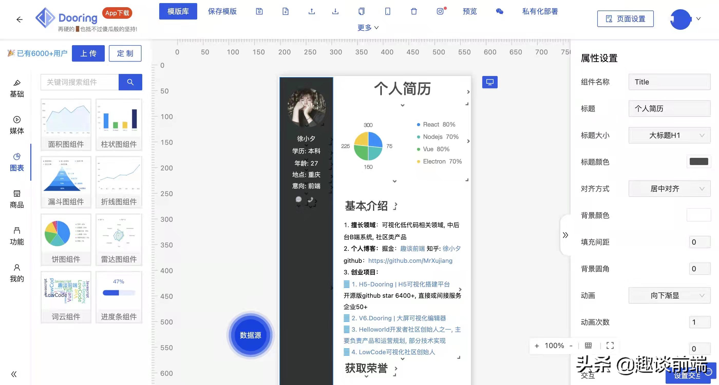719x385 pixels.
Task: Open the 标题颜色 color swatch
Action: pyautogui.click(x=699, y=161)
